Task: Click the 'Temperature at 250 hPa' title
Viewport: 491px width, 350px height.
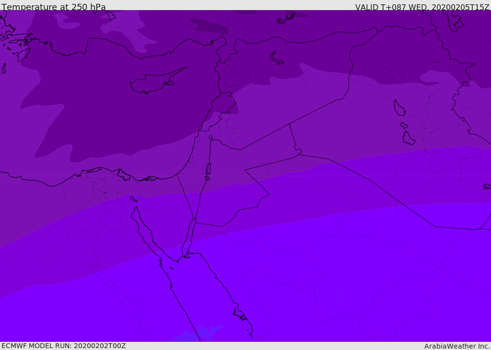Action: 54,7
